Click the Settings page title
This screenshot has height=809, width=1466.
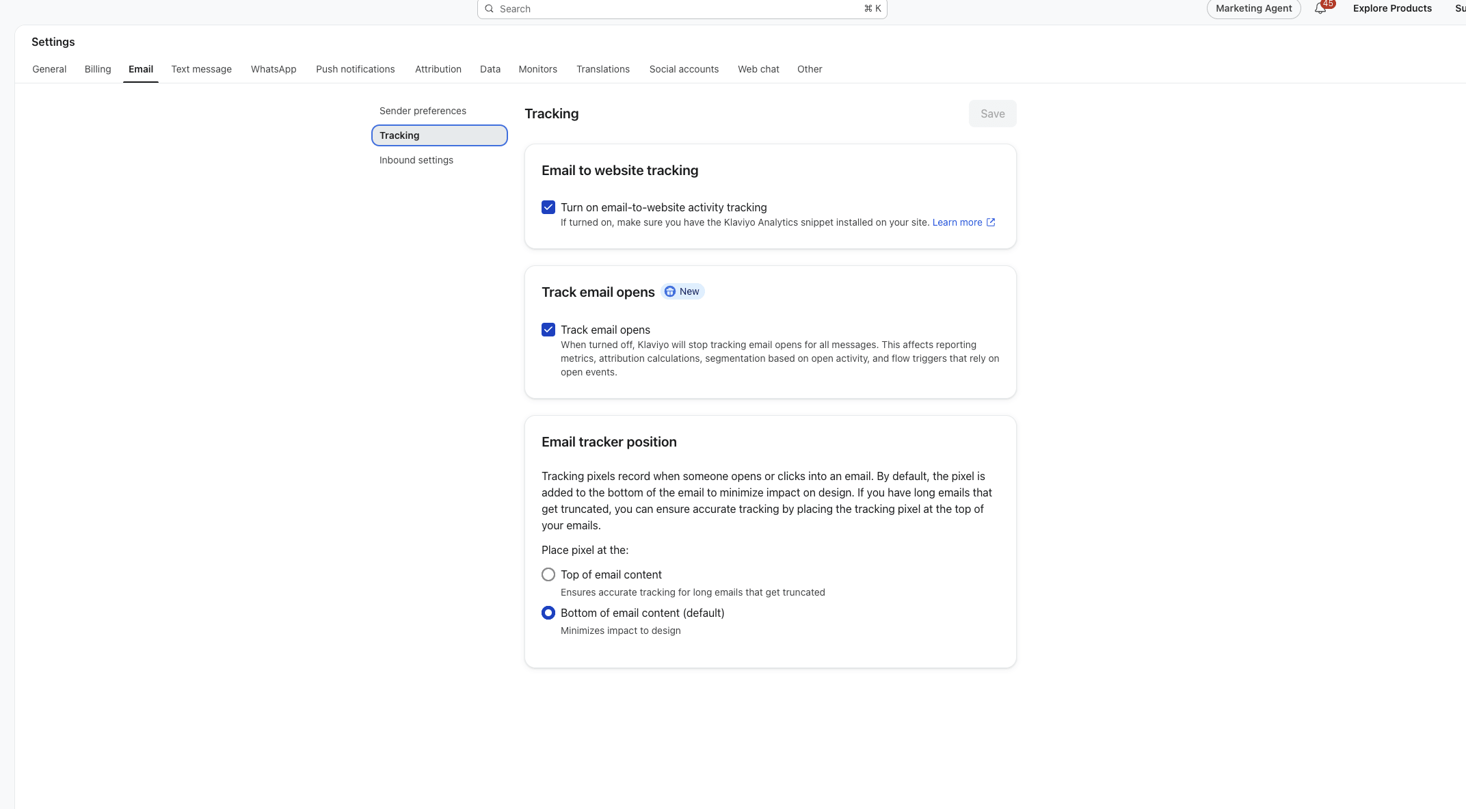pyautogui.click(x=53, y=42)
